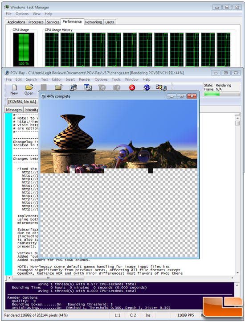The width and height of the screenshot is (245, 322).
Task: Open the File menu in POV-Ray
Action: (8, 79)
